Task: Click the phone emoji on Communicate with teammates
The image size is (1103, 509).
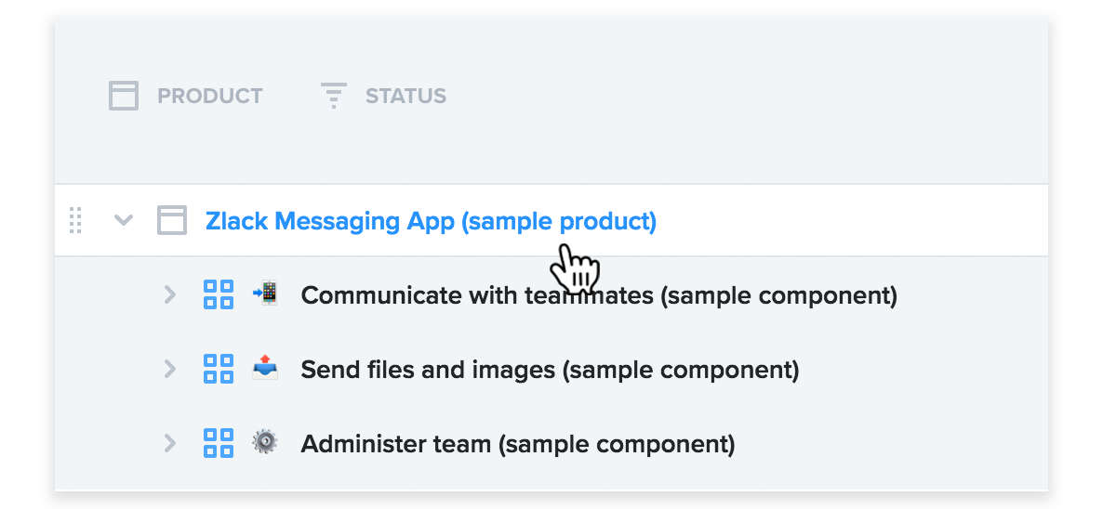Action: pyautogui.click(x=265, y=294)
